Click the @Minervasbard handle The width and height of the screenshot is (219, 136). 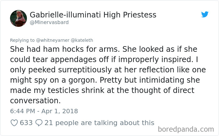(x=49, y=22)
